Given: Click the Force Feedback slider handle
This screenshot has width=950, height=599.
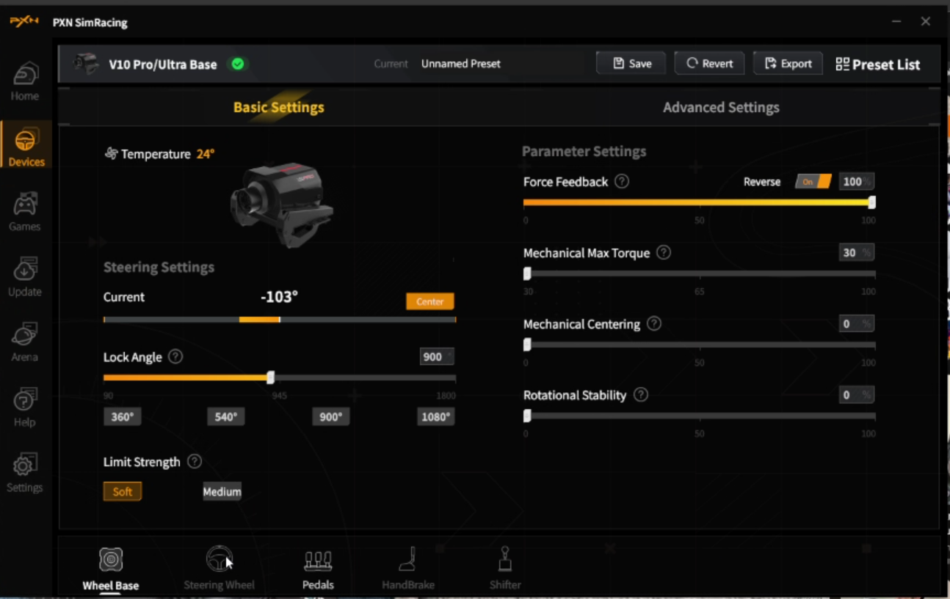Looking at the screenshot, I should [x=871, y=202].
